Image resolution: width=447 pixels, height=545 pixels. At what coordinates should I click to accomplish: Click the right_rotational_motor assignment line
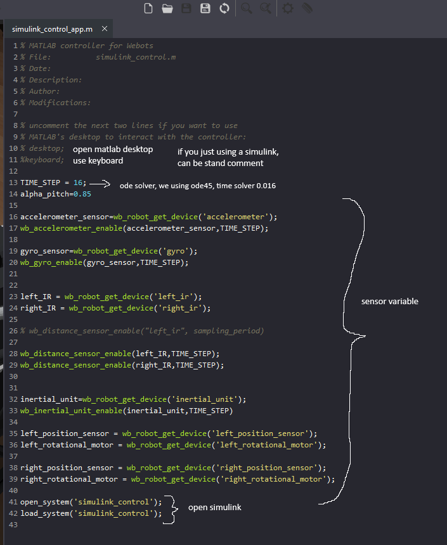click(x=178, y=479)
